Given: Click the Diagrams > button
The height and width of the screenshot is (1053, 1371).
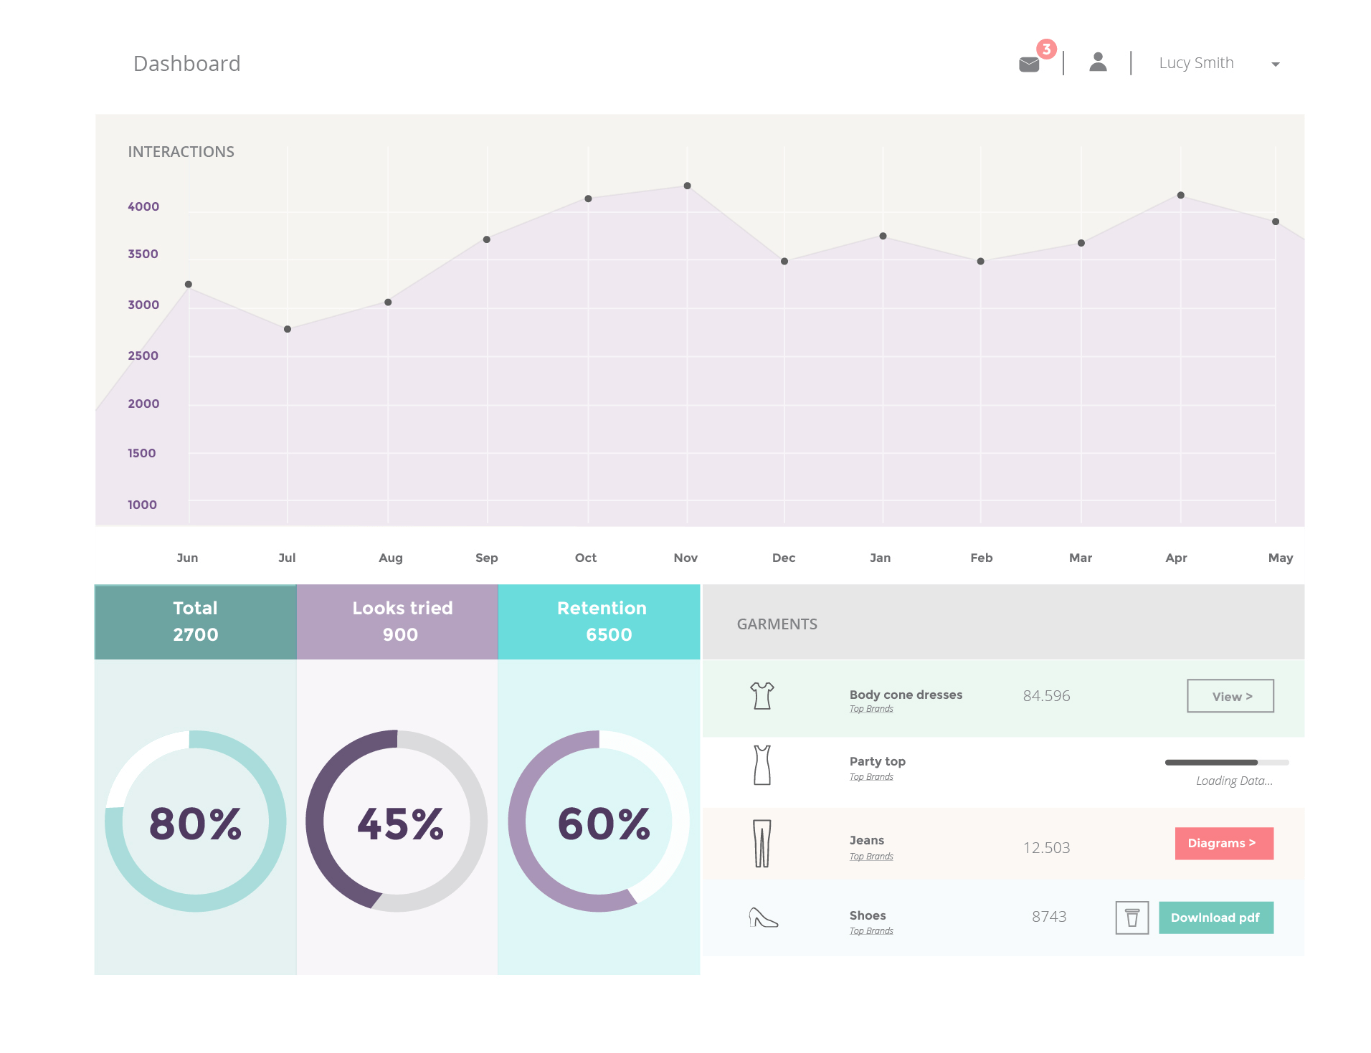Looking at the screenshot, I should click(1224, 844).
